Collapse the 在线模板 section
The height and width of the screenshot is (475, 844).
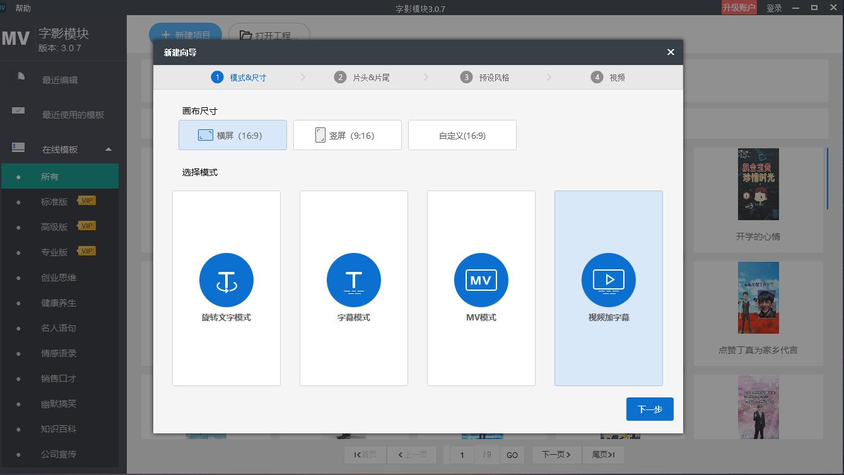click(108, 150)
